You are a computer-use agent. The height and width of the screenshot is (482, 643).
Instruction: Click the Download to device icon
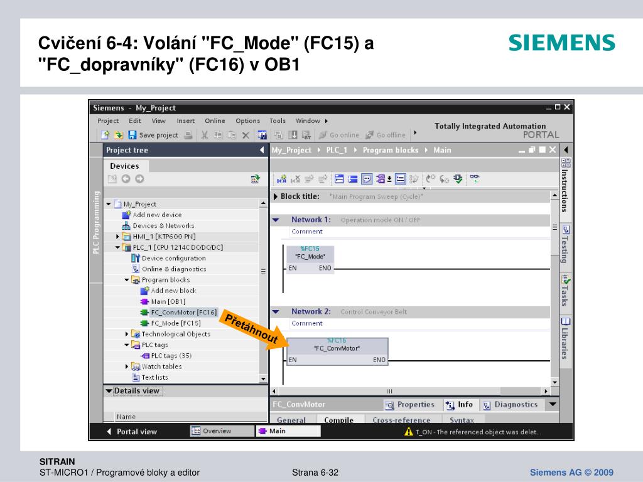tap(293, 135)
